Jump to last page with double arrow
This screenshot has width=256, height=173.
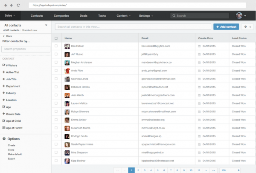(213, 170)
